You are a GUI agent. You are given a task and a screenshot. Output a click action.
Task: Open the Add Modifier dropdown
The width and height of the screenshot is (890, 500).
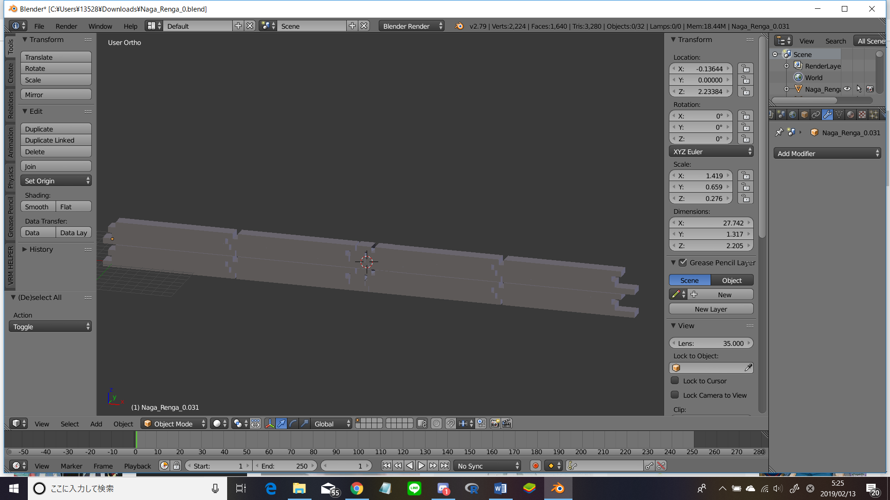[827, 153]
